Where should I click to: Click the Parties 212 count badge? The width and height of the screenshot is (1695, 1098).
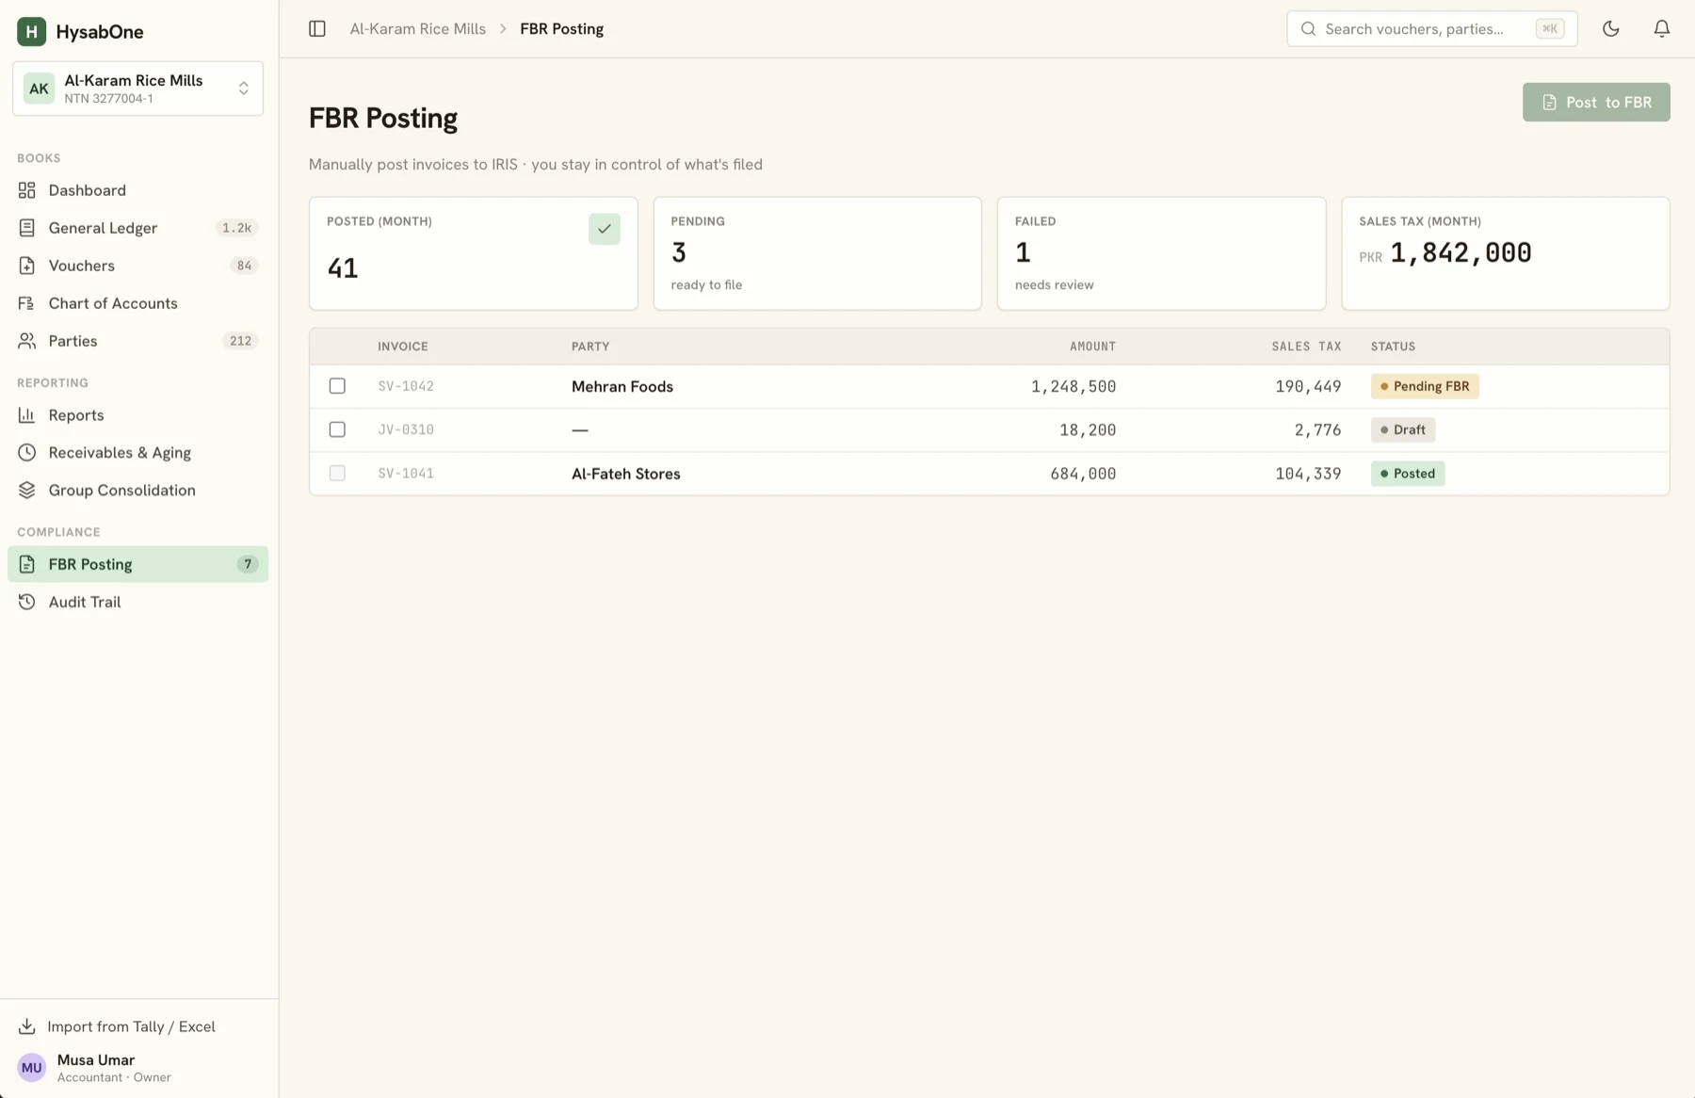tap(240, 341)
